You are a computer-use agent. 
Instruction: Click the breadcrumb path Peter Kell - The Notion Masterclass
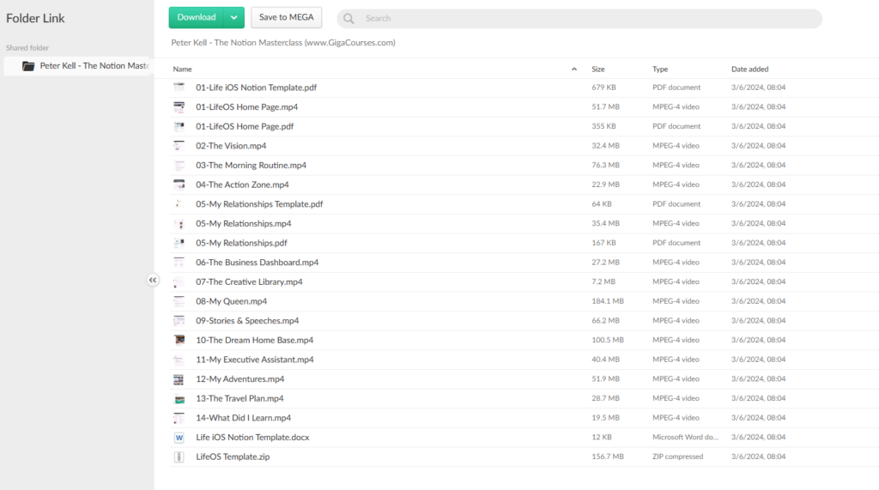pos(283,43)
